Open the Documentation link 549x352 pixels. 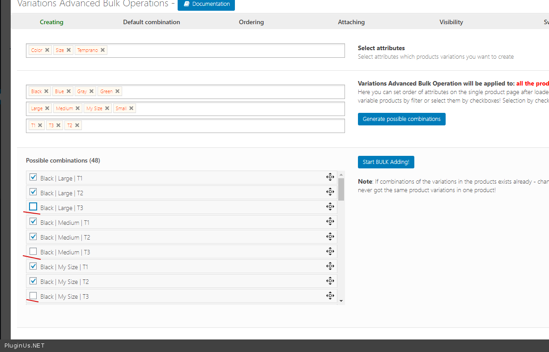click(x=206, y=4)
